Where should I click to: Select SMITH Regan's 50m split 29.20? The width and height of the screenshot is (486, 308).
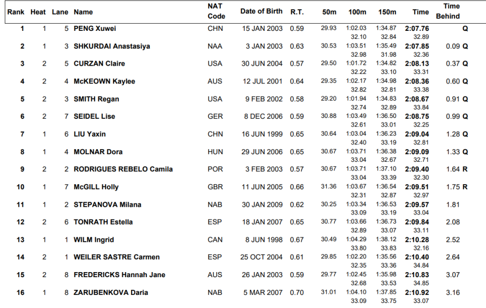(329, 99)
